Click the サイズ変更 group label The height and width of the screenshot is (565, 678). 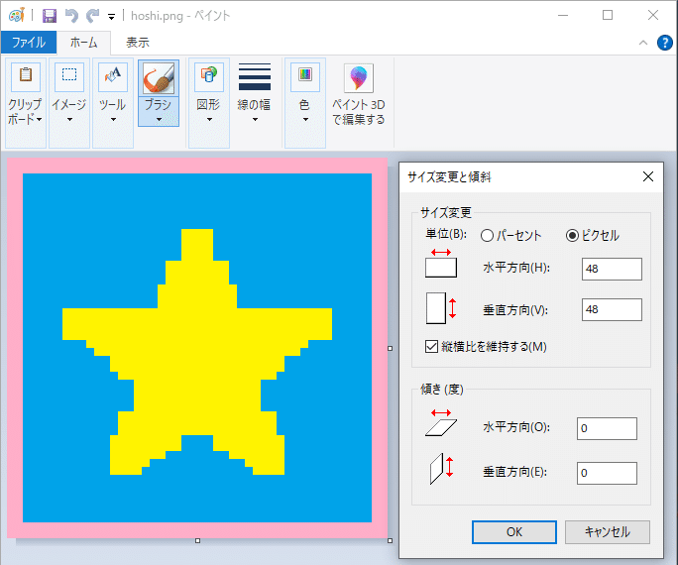(446, 213)
